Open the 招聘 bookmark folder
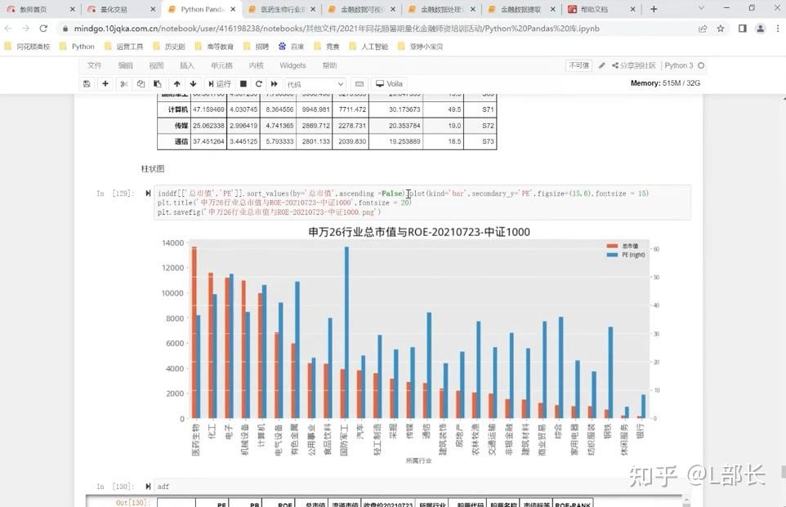 257,47
